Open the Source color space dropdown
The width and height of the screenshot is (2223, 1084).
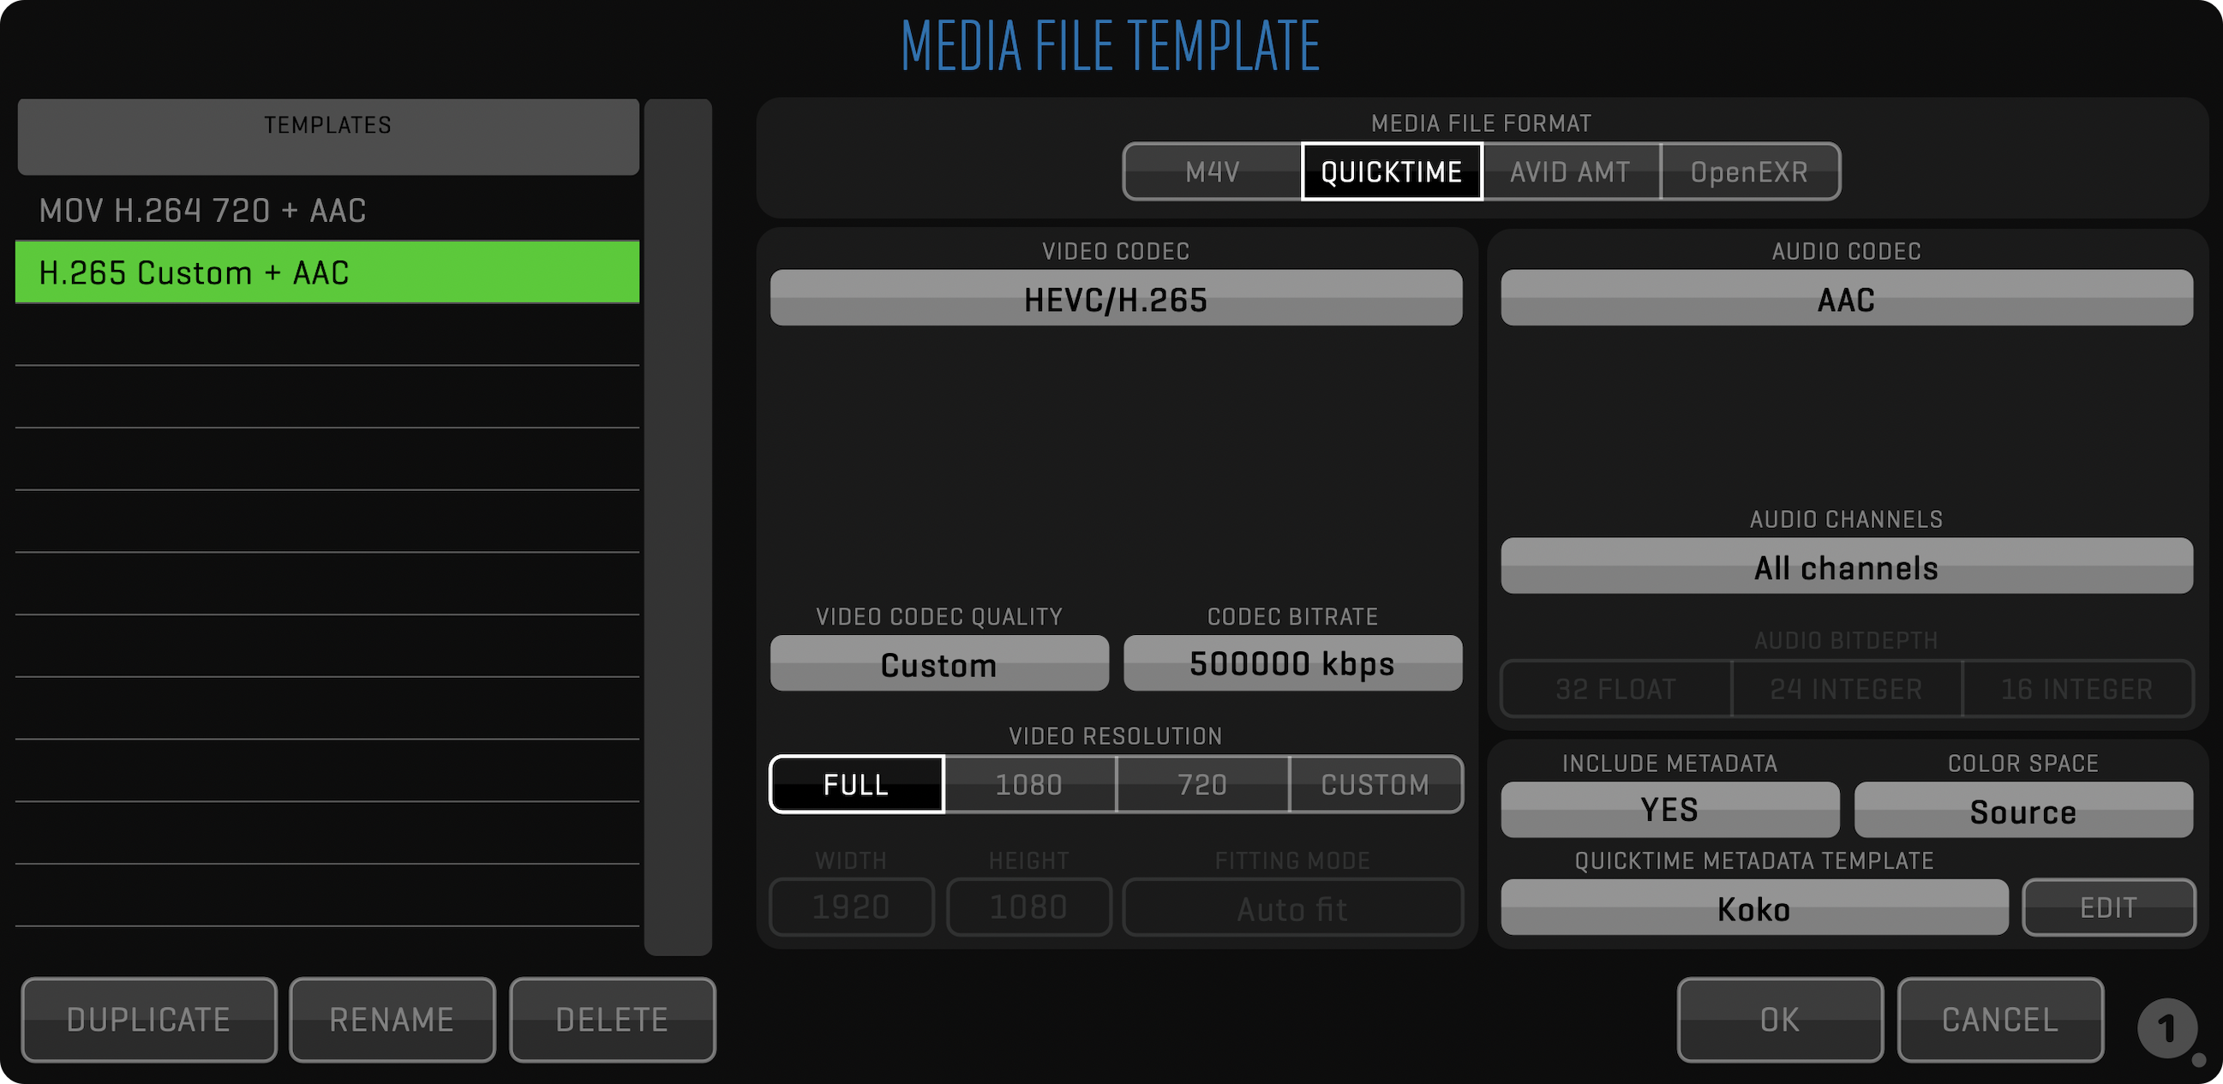[2022, 811]
